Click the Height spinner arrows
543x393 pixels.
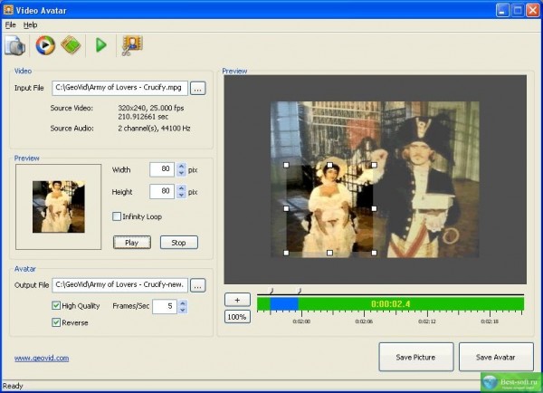pyautogui.click(x=181, y=191)
